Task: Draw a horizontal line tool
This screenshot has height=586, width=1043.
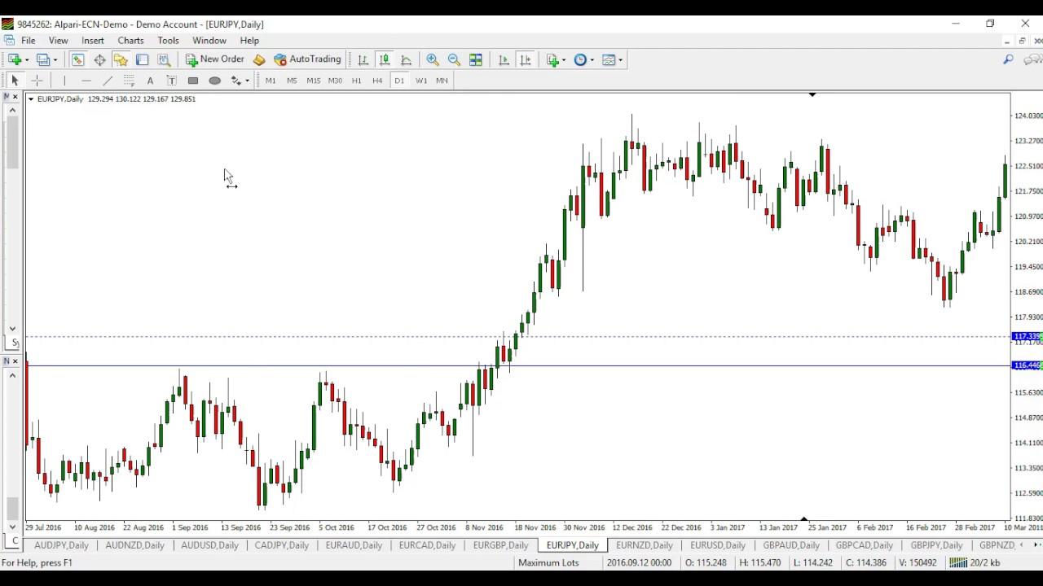Action: point(86,81)
